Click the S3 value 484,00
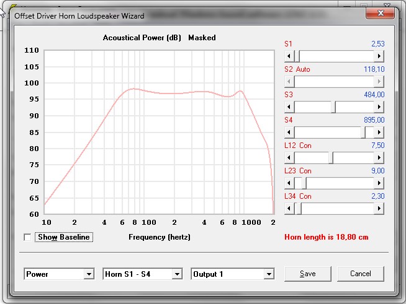This screenshot has width=406, height=304. 374,95
